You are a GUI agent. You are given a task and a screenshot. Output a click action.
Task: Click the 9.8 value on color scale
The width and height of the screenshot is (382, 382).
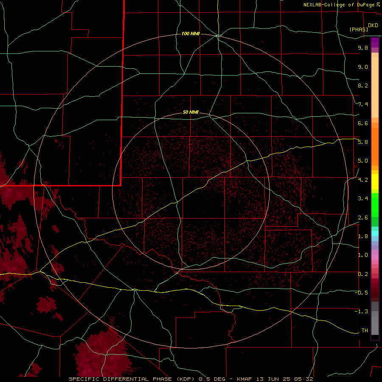click(363, 48)
